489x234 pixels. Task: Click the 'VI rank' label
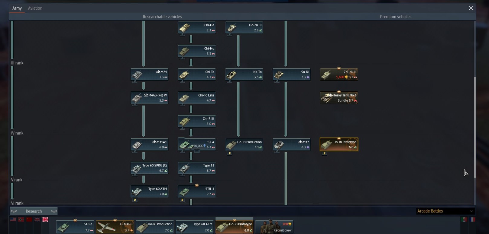coord(17,203)
